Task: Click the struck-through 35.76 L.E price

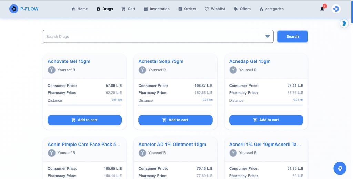Action: tap(295, 93)
